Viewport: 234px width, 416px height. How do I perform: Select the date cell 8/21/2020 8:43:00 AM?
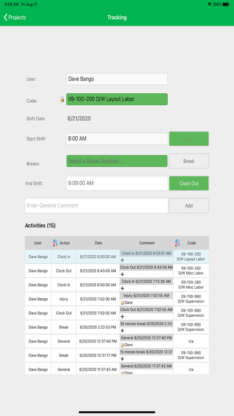(98, 271)
